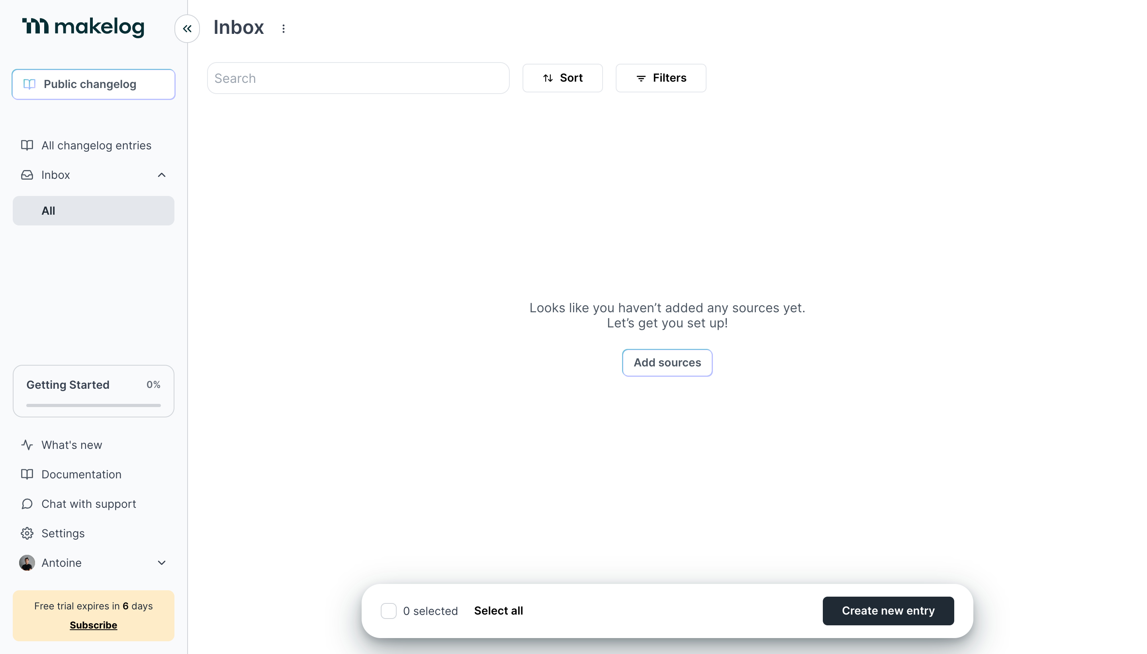This screenshot has height=654, width=1147.
Task: Click the Add sources button
Action: 667,362
